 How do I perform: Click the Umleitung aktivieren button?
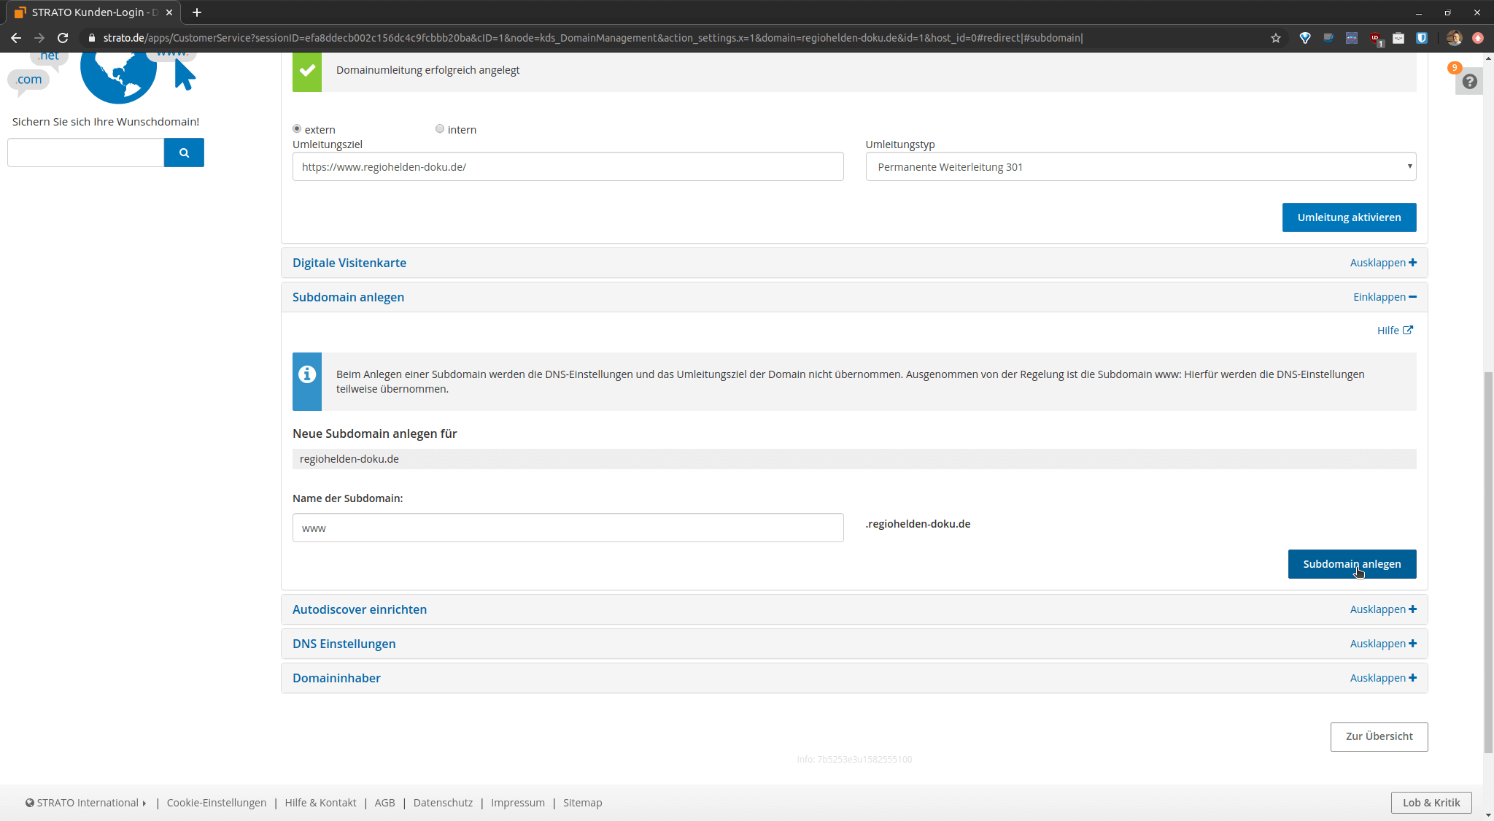[1349, 217]
